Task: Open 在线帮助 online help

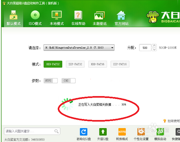Action: [x=78, y=18]
